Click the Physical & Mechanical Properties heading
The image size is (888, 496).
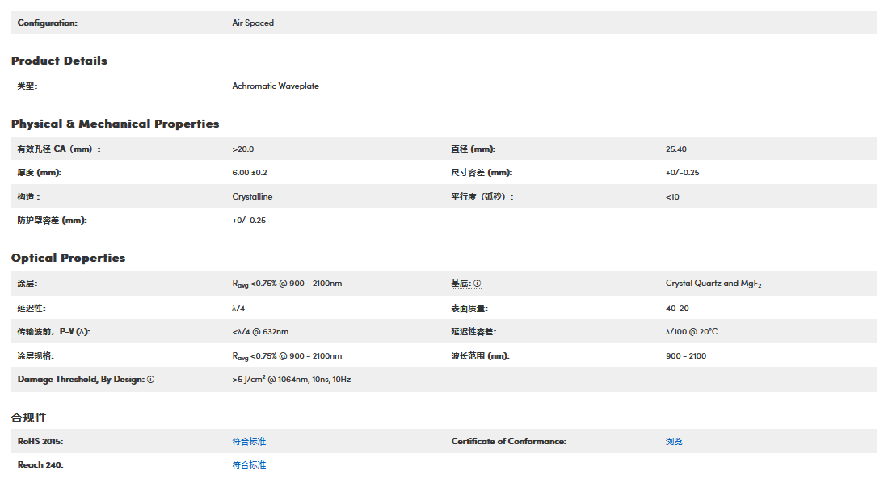(x=115, y=124)
